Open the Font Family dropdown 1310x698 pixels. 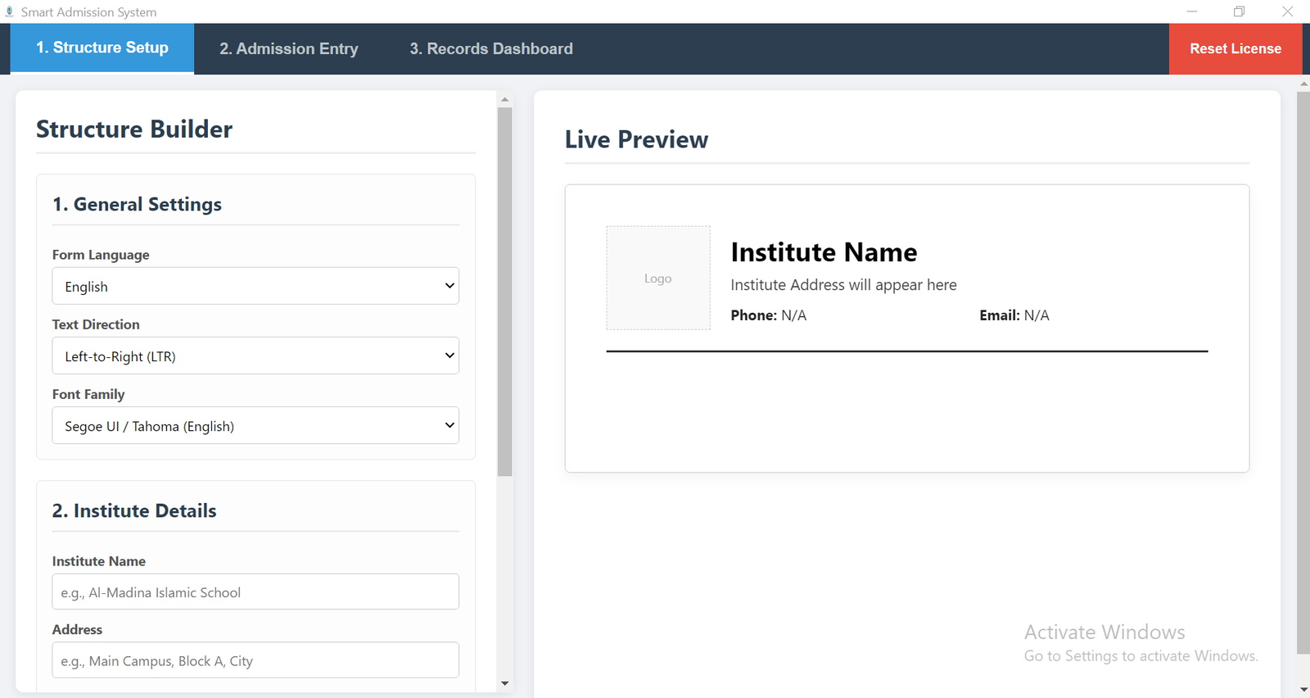[255, 425]
